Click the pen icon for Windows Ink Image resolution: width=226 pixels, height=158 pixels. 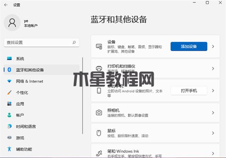pyautogui.click(x=99, y=153)
